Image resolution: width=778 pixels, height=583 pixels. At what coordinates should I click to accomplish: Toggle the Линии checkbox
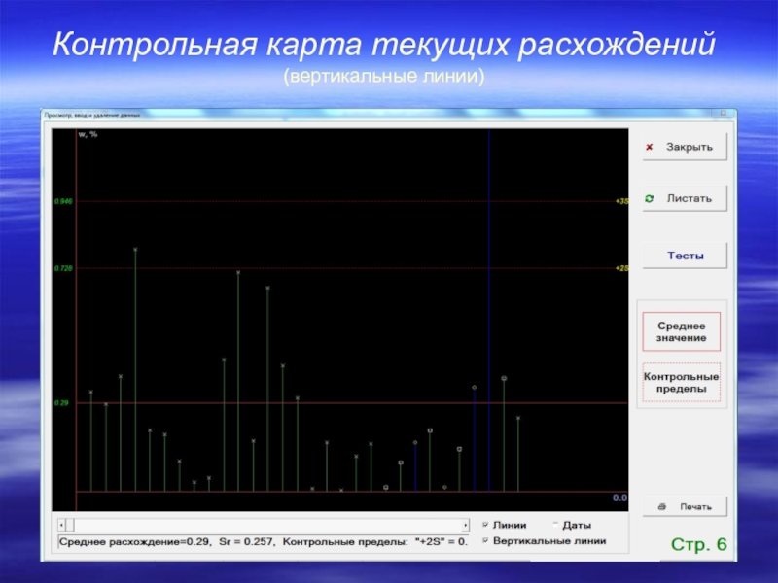485,525
